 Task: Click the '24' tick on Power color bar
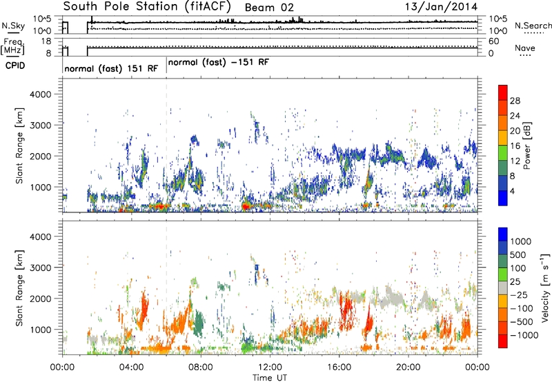[x=515, y=116]
